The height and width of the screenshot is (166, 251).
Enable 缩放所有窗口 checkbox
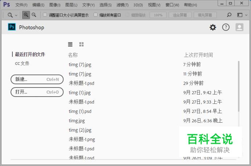pos(95,15)
